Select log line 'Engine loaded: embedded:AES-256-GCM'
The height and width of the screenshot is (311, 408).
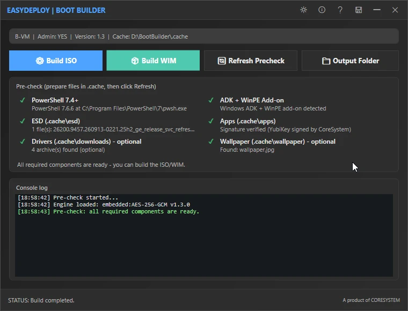point(104,204)
